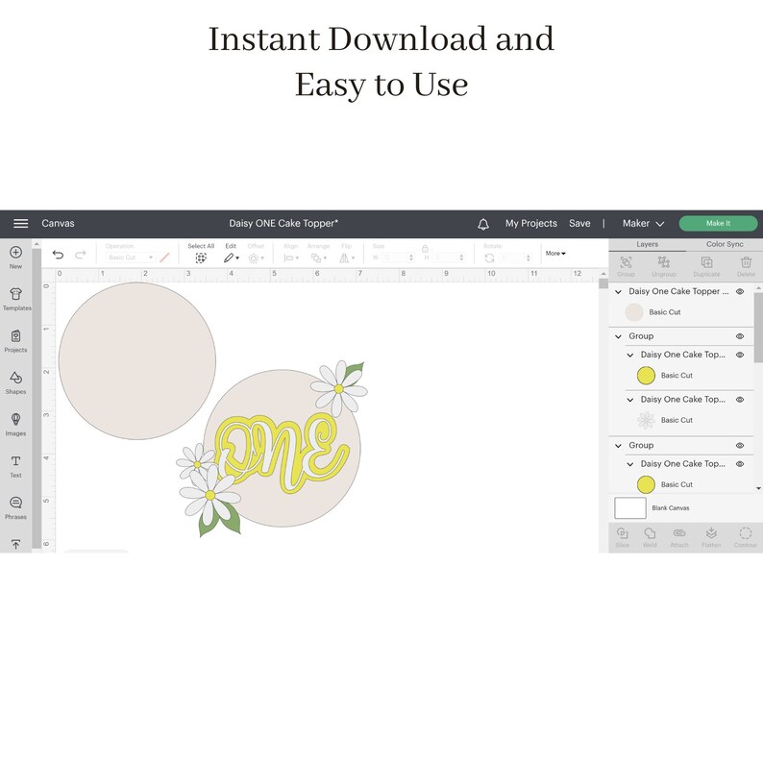
Task: Click the Slice tool icon
Action: pyautogui.click(x=623, y=533)
